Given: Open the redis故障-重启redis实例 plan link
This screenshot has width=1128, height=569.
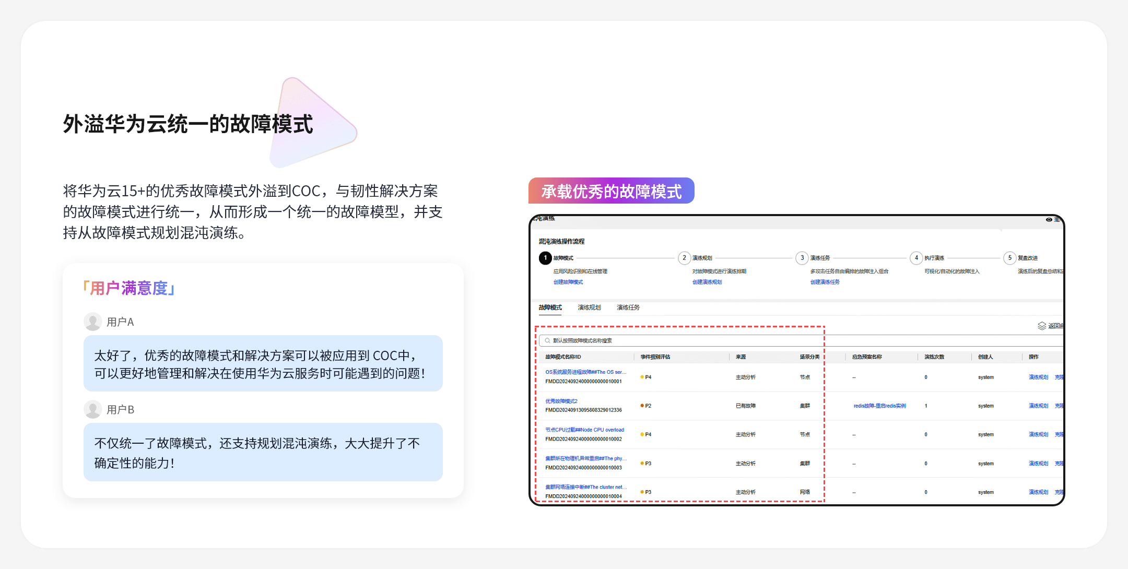Looking at the screenshot, I should (x=879, y=406).
